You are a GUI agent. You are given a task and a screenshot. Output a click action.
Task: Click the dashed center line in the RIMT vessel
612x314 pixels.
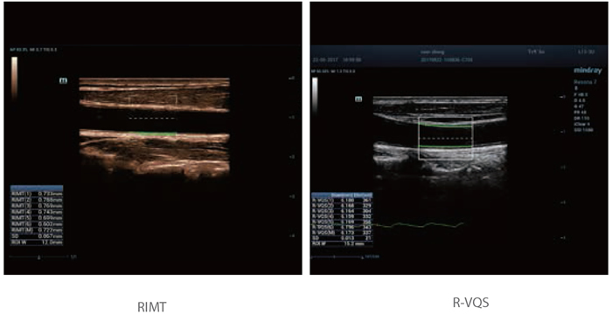pos(153,118)
